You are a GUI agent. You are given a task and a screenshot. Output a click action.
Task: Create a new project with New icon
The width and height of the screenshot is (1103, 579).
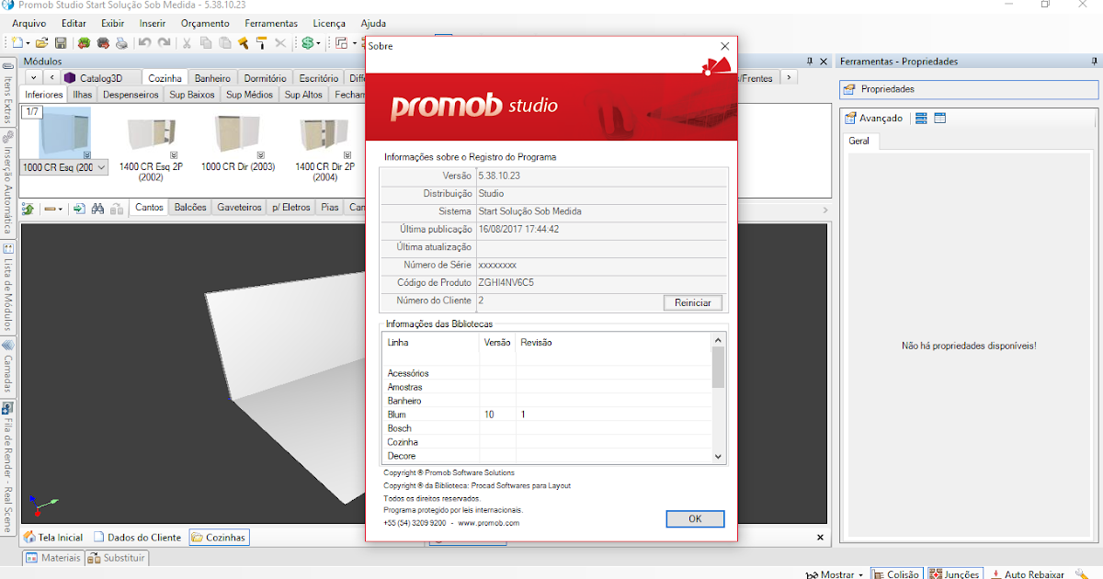coord(18,42)
